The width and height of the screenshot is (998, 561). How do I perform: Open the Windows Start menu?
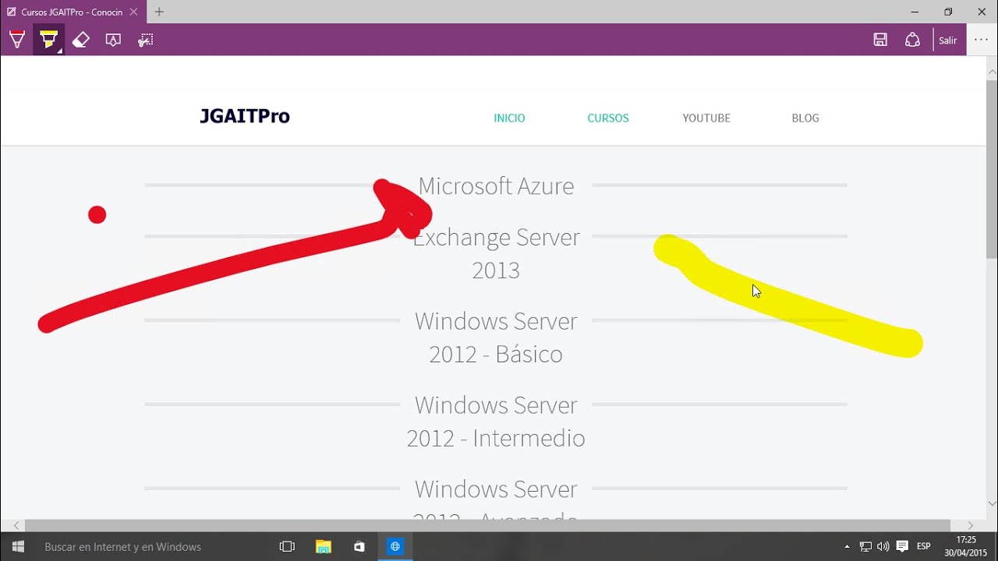pyautogui.click(x=18, y=547)
